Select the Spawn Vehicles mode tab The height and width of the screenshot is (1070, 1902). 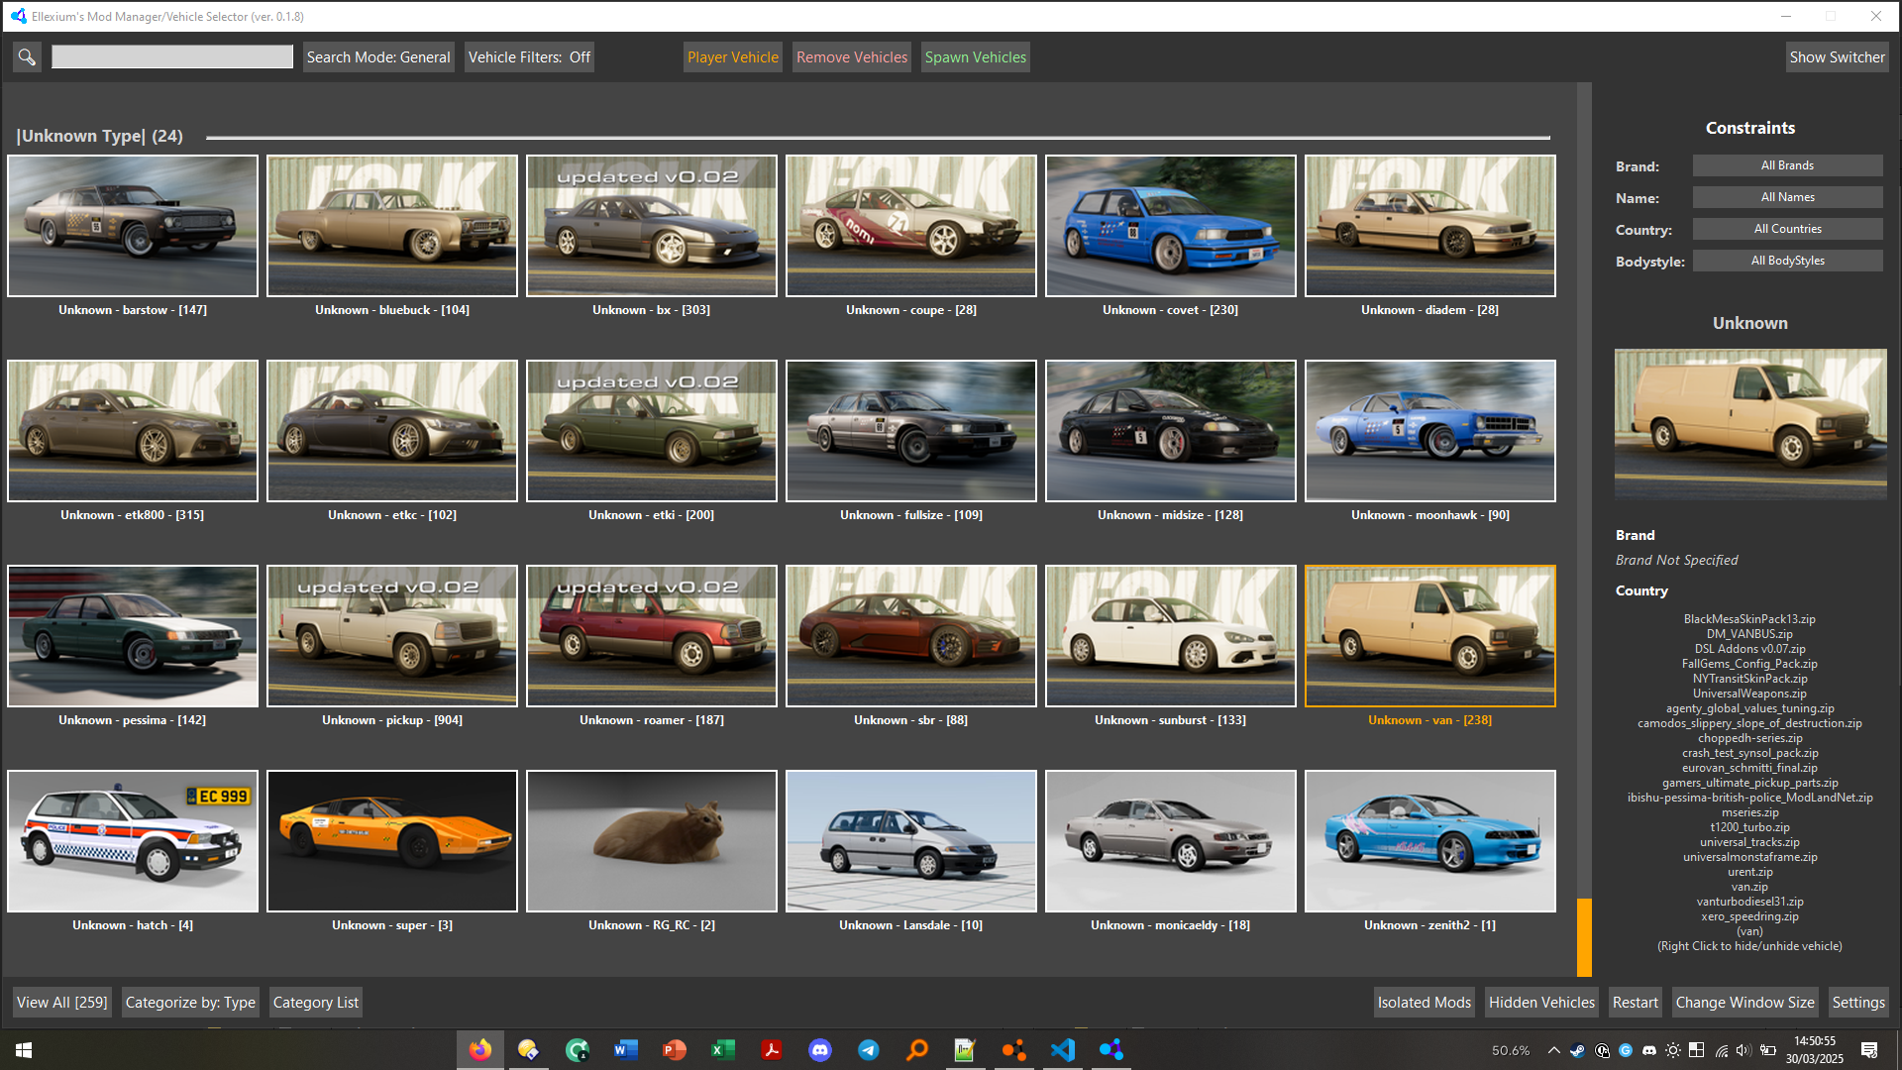click(x=975, y=57)
